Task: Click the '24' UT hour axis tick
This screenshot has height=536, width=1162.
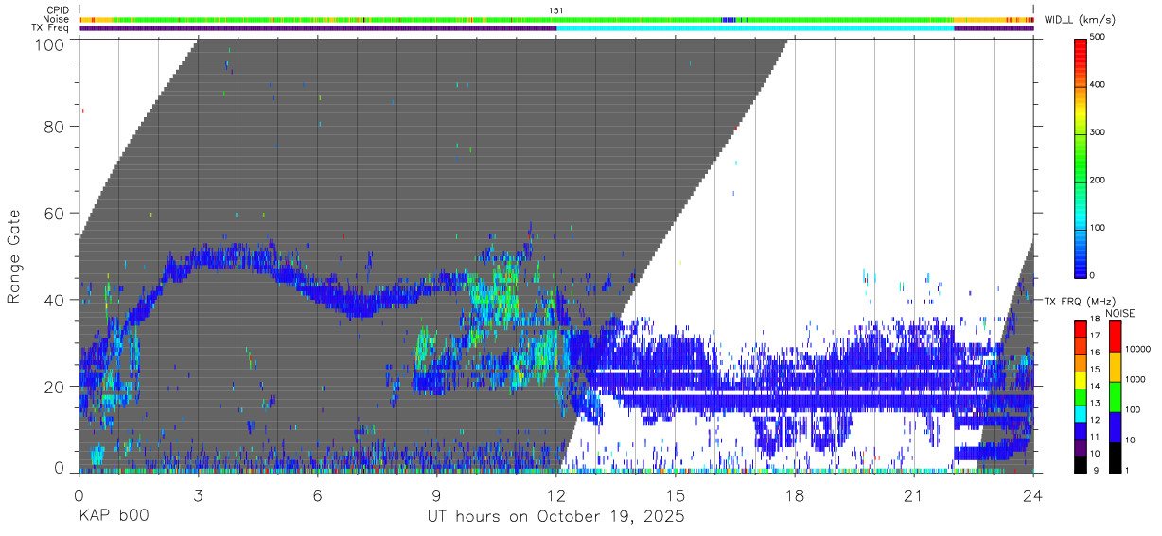Action: [1033, 495]
